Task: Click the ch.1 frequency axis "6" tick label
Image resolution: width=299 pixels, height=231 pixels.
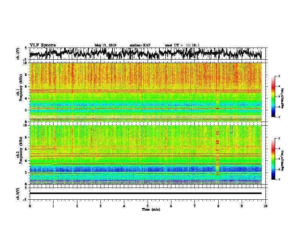Action: 26,87
